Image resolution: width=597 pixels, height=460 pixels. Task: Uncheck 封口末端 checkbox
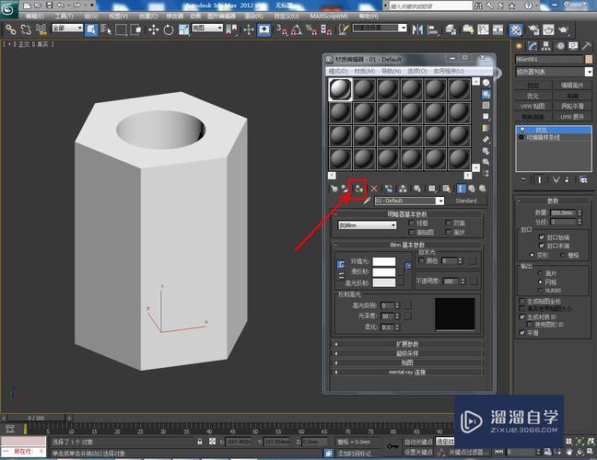542,246
